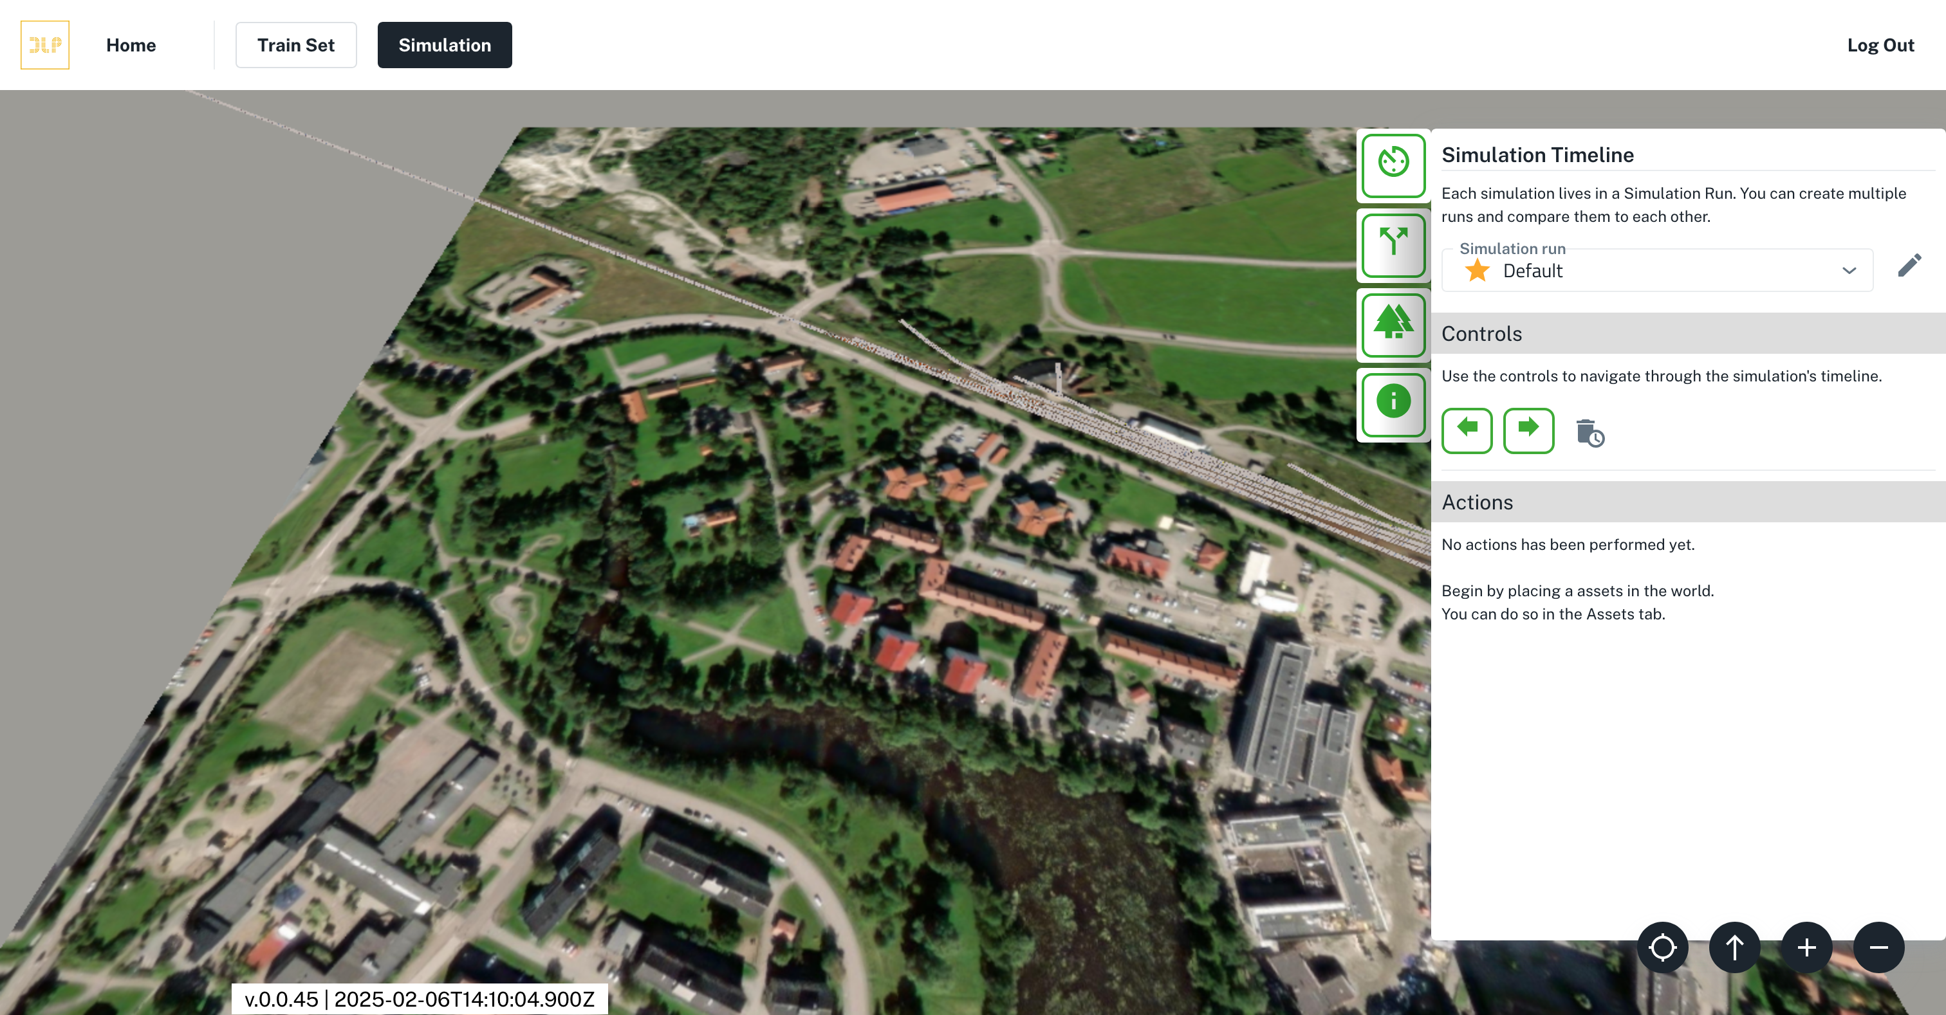This screenshot has height=1015, width=1946.
Task: Click 'No actions has been performed yet' text
Action: 1568,545
